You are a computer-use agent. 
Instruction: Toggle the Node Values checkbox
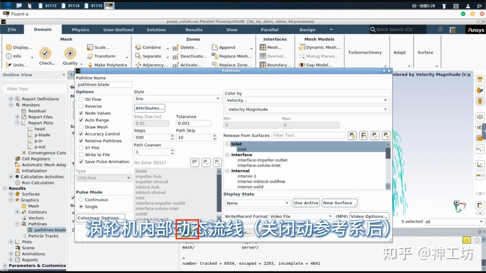pyautogui.click(x=81, y=113)
